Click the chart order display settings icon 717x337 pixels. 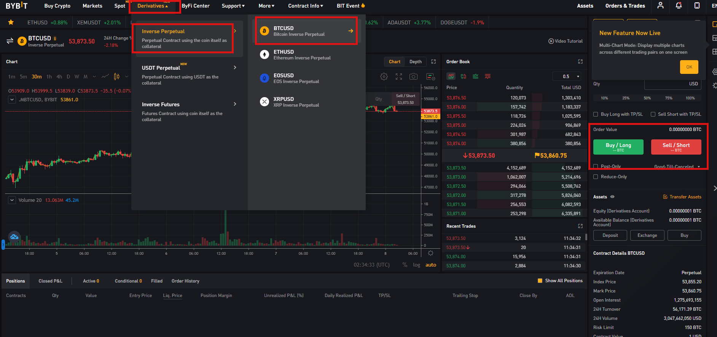pos(430,77)
